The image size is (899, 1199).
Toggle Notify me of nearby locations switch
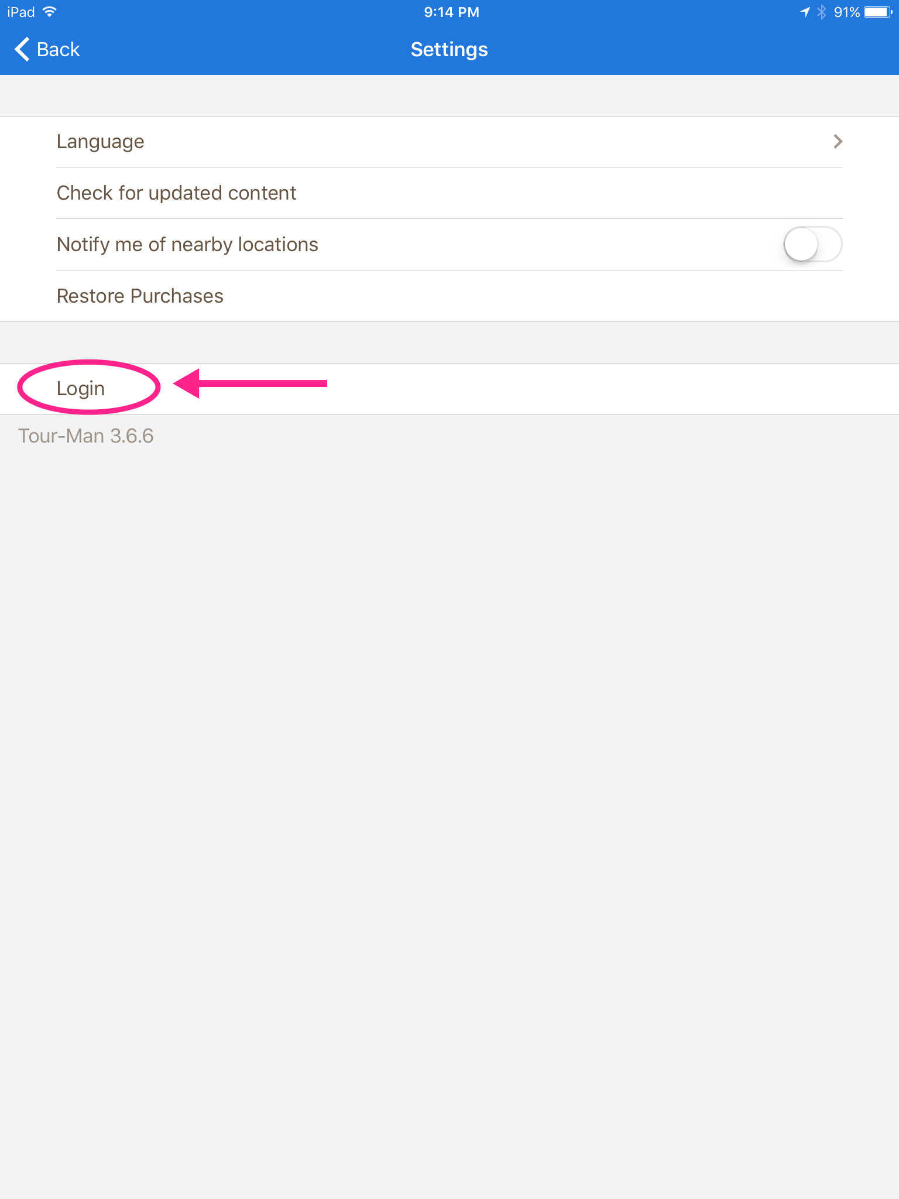click(x=812, y=244)
